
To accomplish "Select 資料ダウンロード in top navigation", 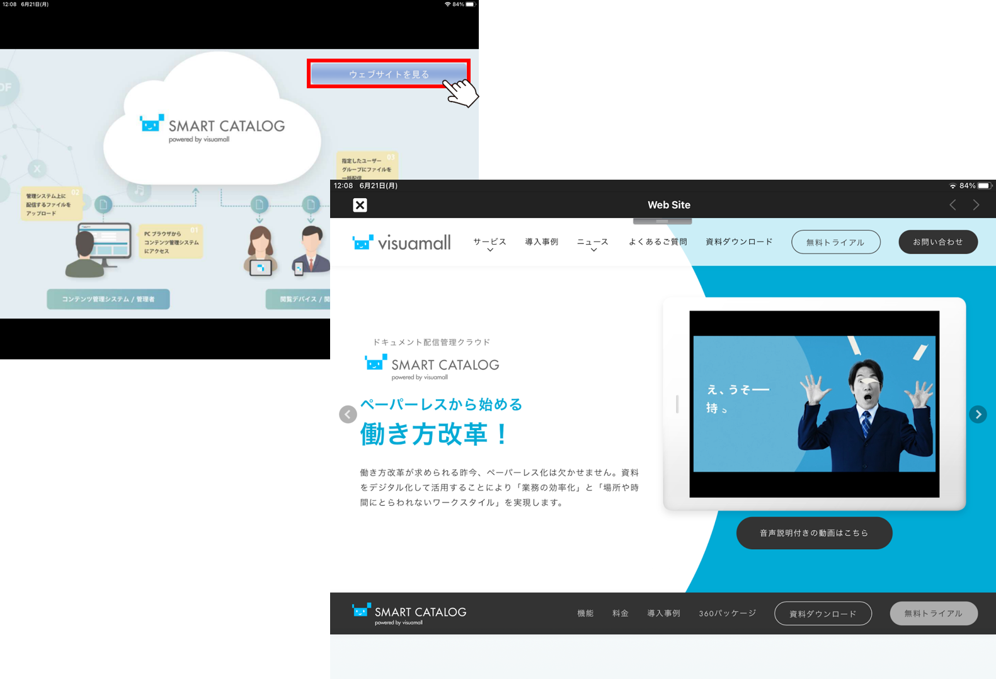I will click(x=739, y=242).
